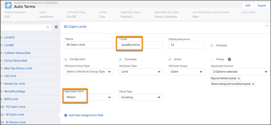The image size is (271, 125).
Task: Open the Attribute Group Type dropdown
Action: click(89, 72)
